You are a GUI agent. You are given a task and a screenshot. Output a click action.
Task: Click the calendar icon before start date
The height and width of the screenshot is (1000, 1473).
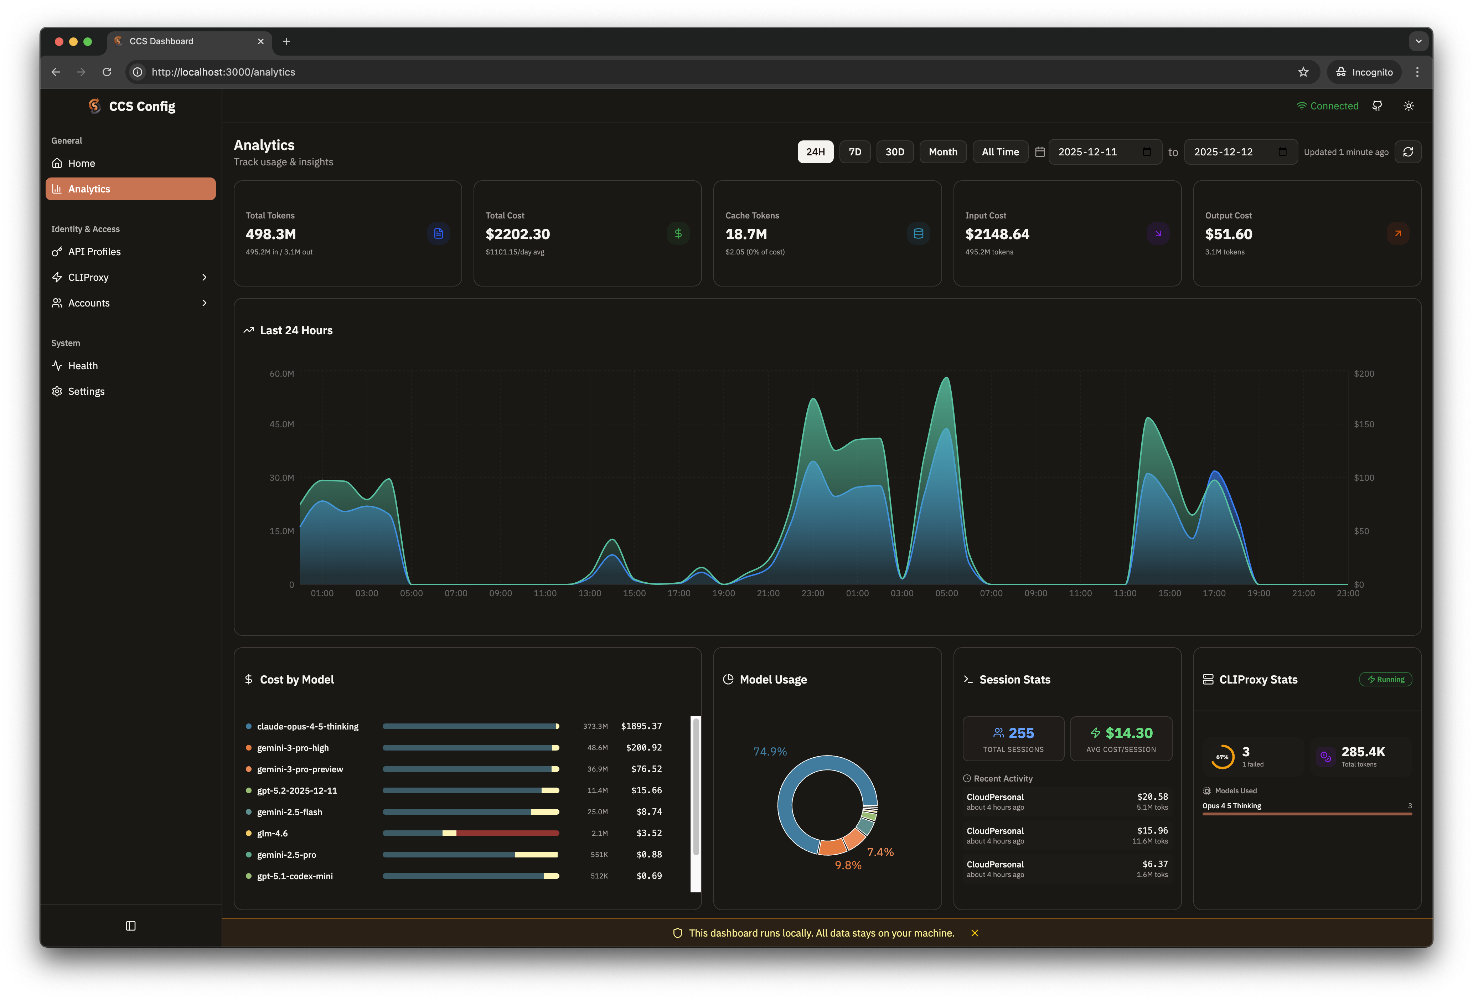(x=1039, y=152)
